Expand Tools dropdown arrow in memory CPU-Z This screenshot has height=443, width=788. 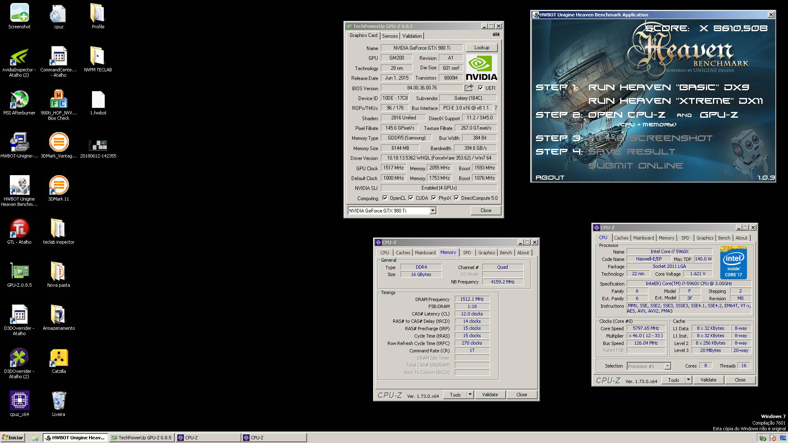[x=470, y=395]
